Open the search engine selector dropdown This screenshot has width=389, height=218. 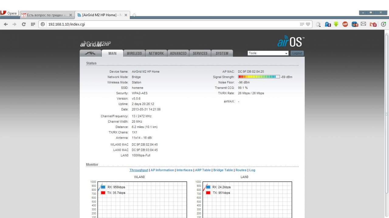pos(318,24)
